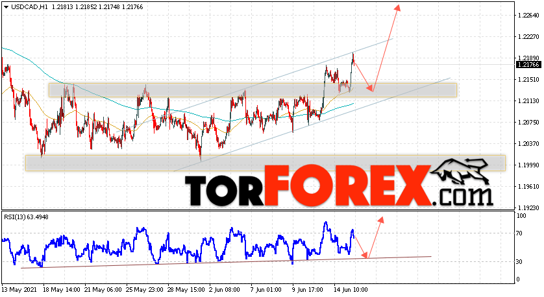
Task: Select the USDCAD,H1 symbol label
Action: 29,7
